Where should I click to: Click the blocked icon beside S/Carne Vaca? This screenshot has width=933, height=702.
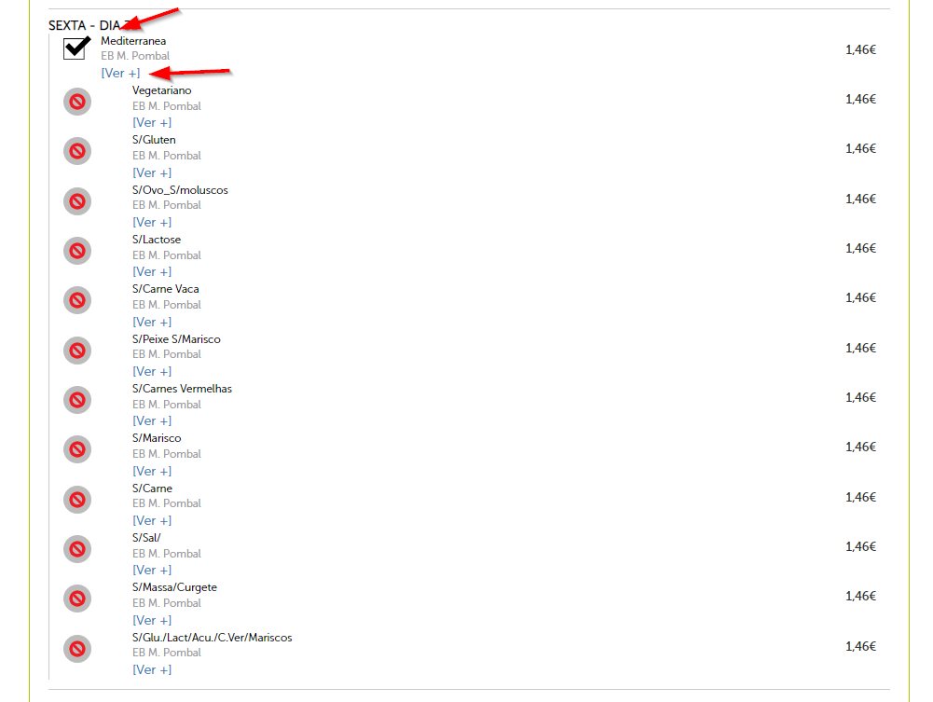point(77,300)
